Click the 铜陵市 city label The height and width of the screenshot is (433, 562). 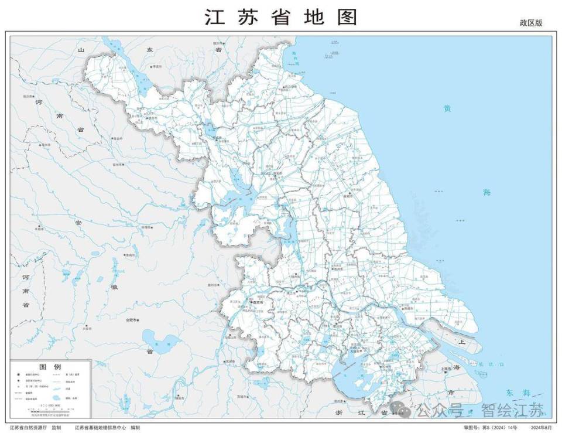tap(179, 398)
